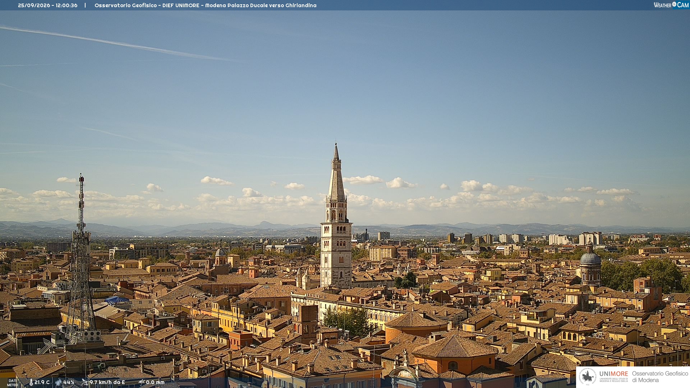Click the thermometer temperature icon
The image size is (690, 388).
click(x=31, y=383)
